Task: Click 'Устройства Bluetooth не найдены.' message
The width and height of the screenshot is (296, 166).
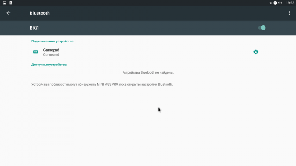Action: click(x=148, y=73)
